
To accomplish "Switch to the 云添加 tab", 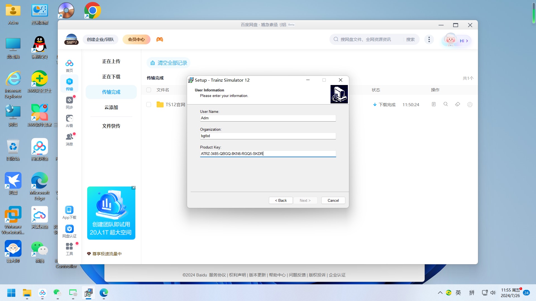I will (x=111, y=107).
